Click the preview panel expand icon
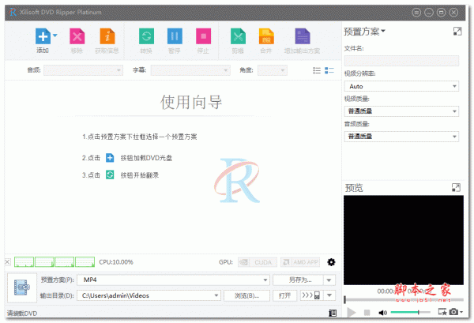 (x=456, y=188)
